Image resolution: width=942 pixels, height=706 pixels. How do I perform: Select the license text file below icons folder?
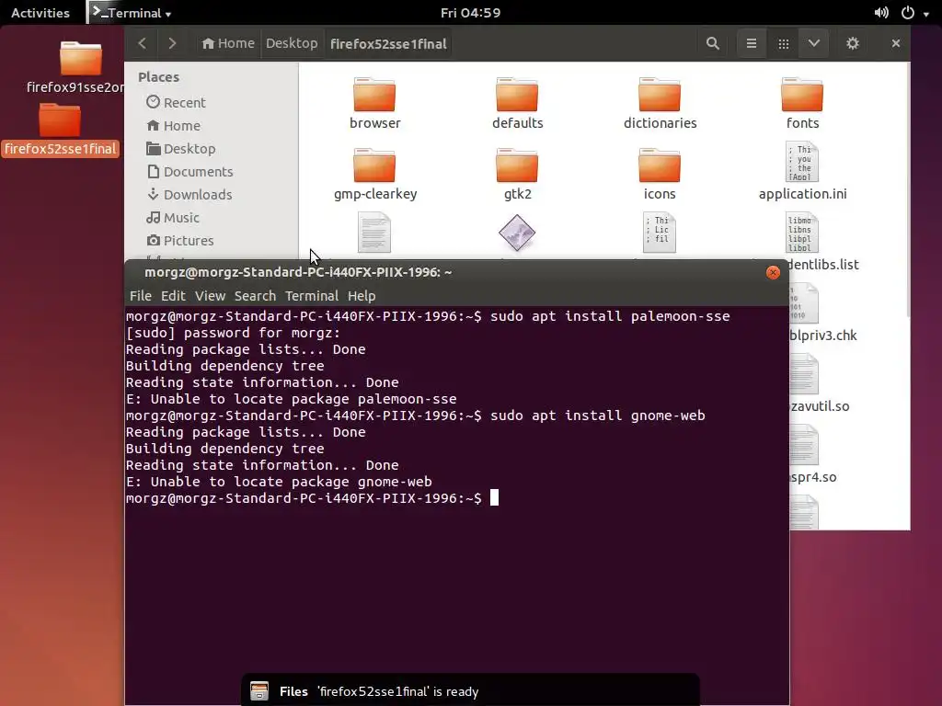[x=659, y=233]
